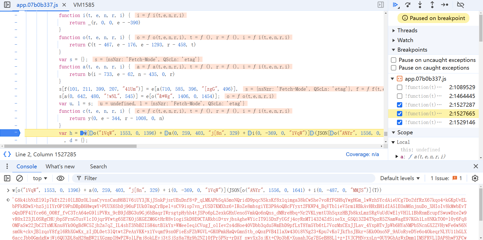Screen dimensions: 483x240
Task: Collapse console result output arrow
Action: (x=8, y=200)
